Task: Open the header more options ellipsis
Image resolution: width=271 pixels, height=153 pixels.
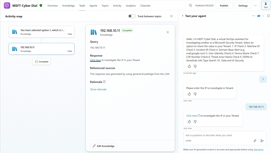Action: [x=255, y=5]
